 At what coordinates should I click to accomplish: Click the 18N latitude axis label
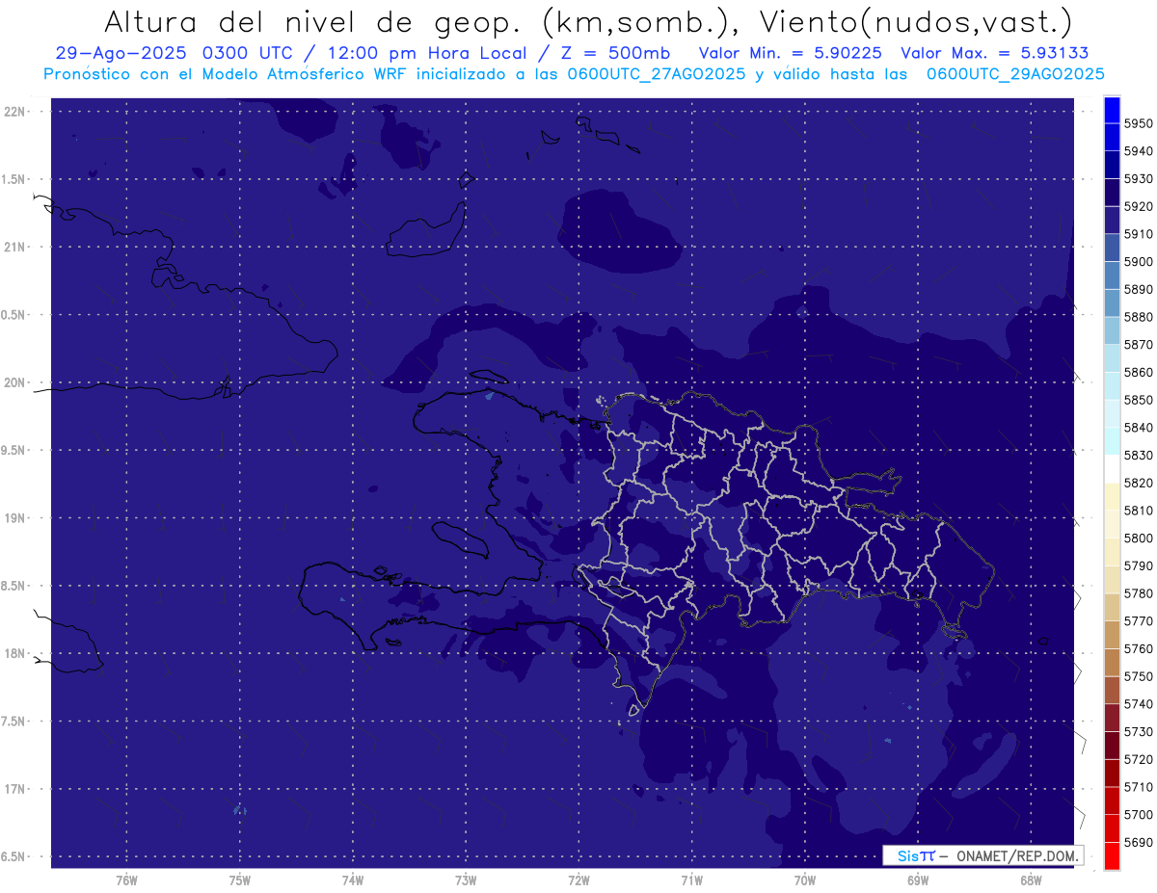tap(13, 654)
